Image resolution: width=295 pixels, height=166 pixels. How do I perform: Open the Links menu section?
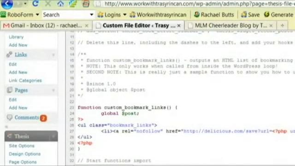(x=21, y=54)
